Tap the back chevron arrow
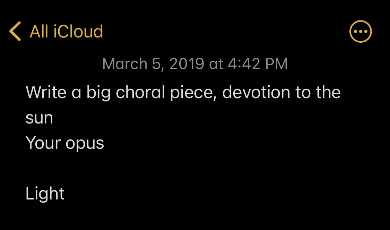Image resolution: width=390 pixels, height=230 pixels. pos(15,31)
